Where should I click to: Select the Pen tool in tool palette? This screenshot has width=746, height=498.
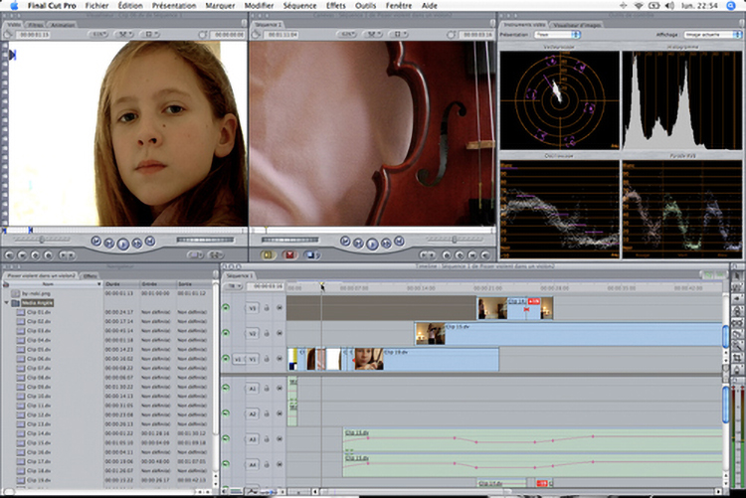pyautogui.click(x=737, y=369)
